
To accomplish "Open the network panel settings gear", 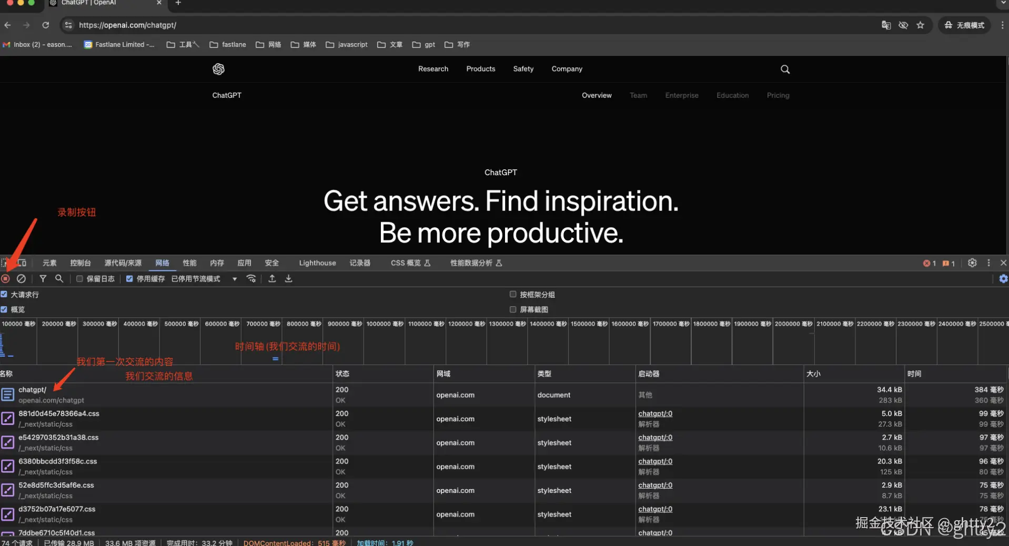I will tap(1003, 279).
